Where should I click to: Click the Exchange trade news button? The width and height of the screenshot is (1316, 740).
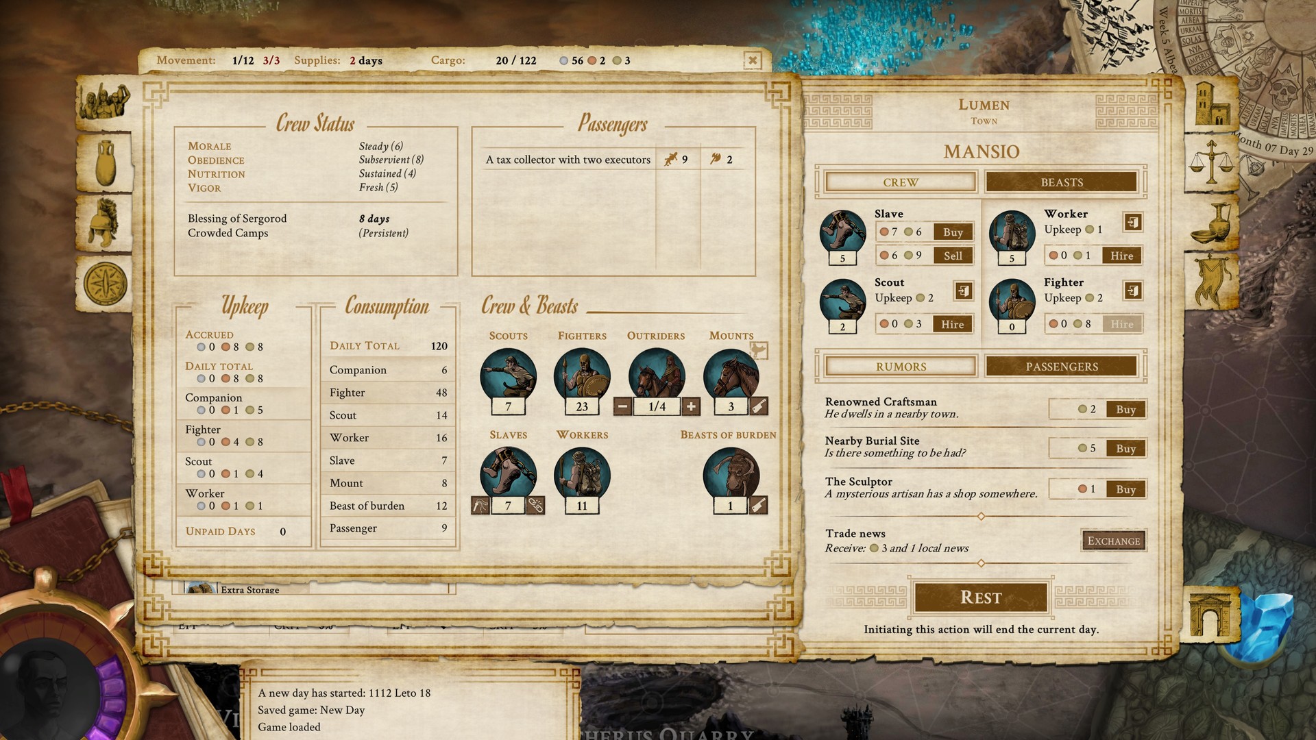[x=1113, y=541]
